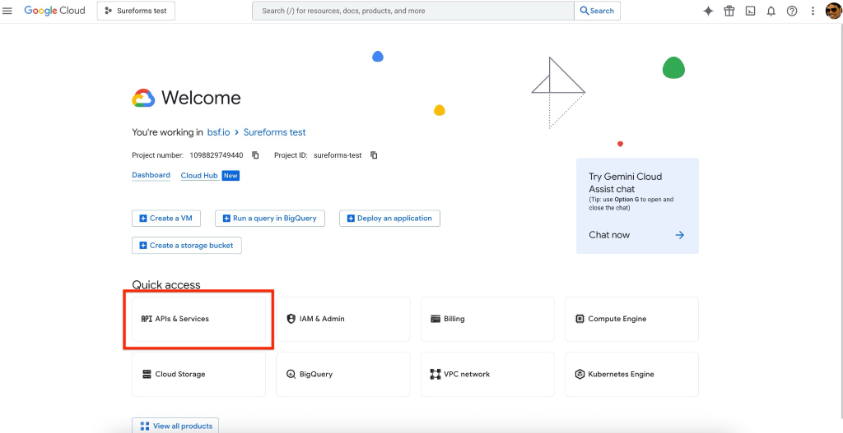The image size is (843, 433).
Task: Open the user account avatar
Action: 833,11
